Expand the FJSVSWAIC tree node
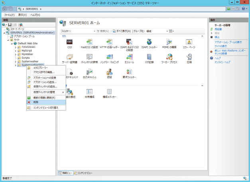The width and height of the screenshot is (250, 182). coord(16,47)
